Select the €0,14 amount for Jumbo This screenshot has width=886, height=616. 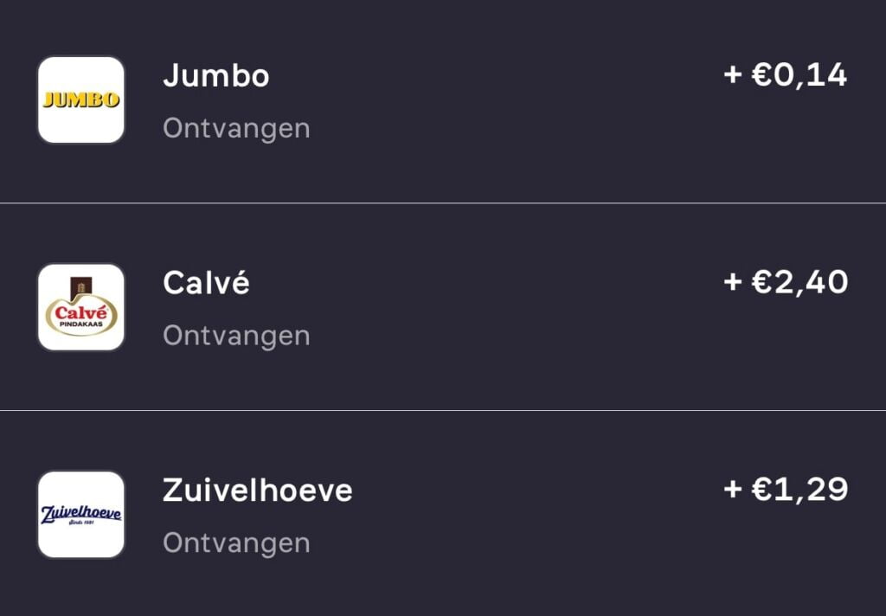click(799, 75)
